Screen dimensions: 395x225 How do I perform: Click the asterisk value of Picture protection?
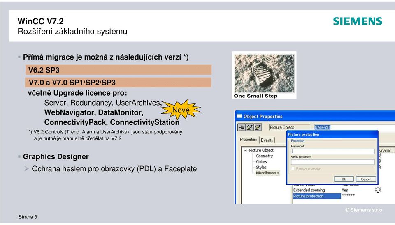point(348,195)
